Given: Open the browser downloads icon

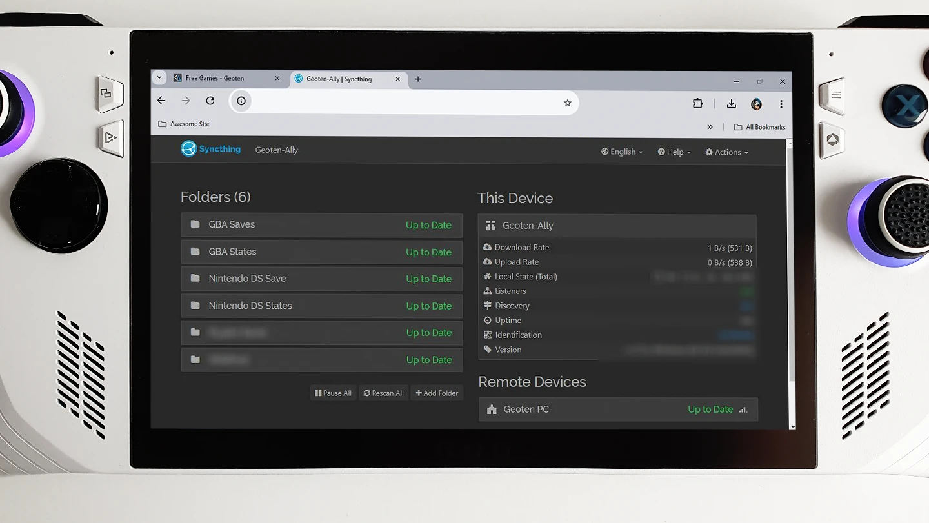Looking at the screenshot, I should click(x=731, y=104).
